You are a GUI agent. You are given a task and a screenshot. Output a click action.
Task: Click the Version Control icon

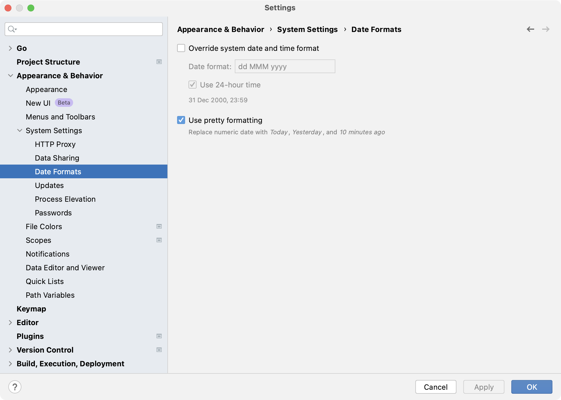(x=159, y=350)
